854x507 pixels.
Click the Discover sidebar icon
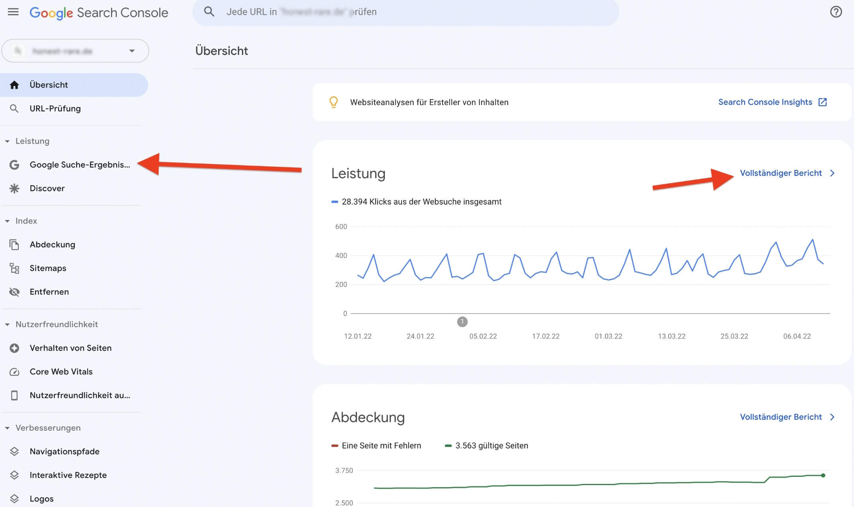point(15,188)
